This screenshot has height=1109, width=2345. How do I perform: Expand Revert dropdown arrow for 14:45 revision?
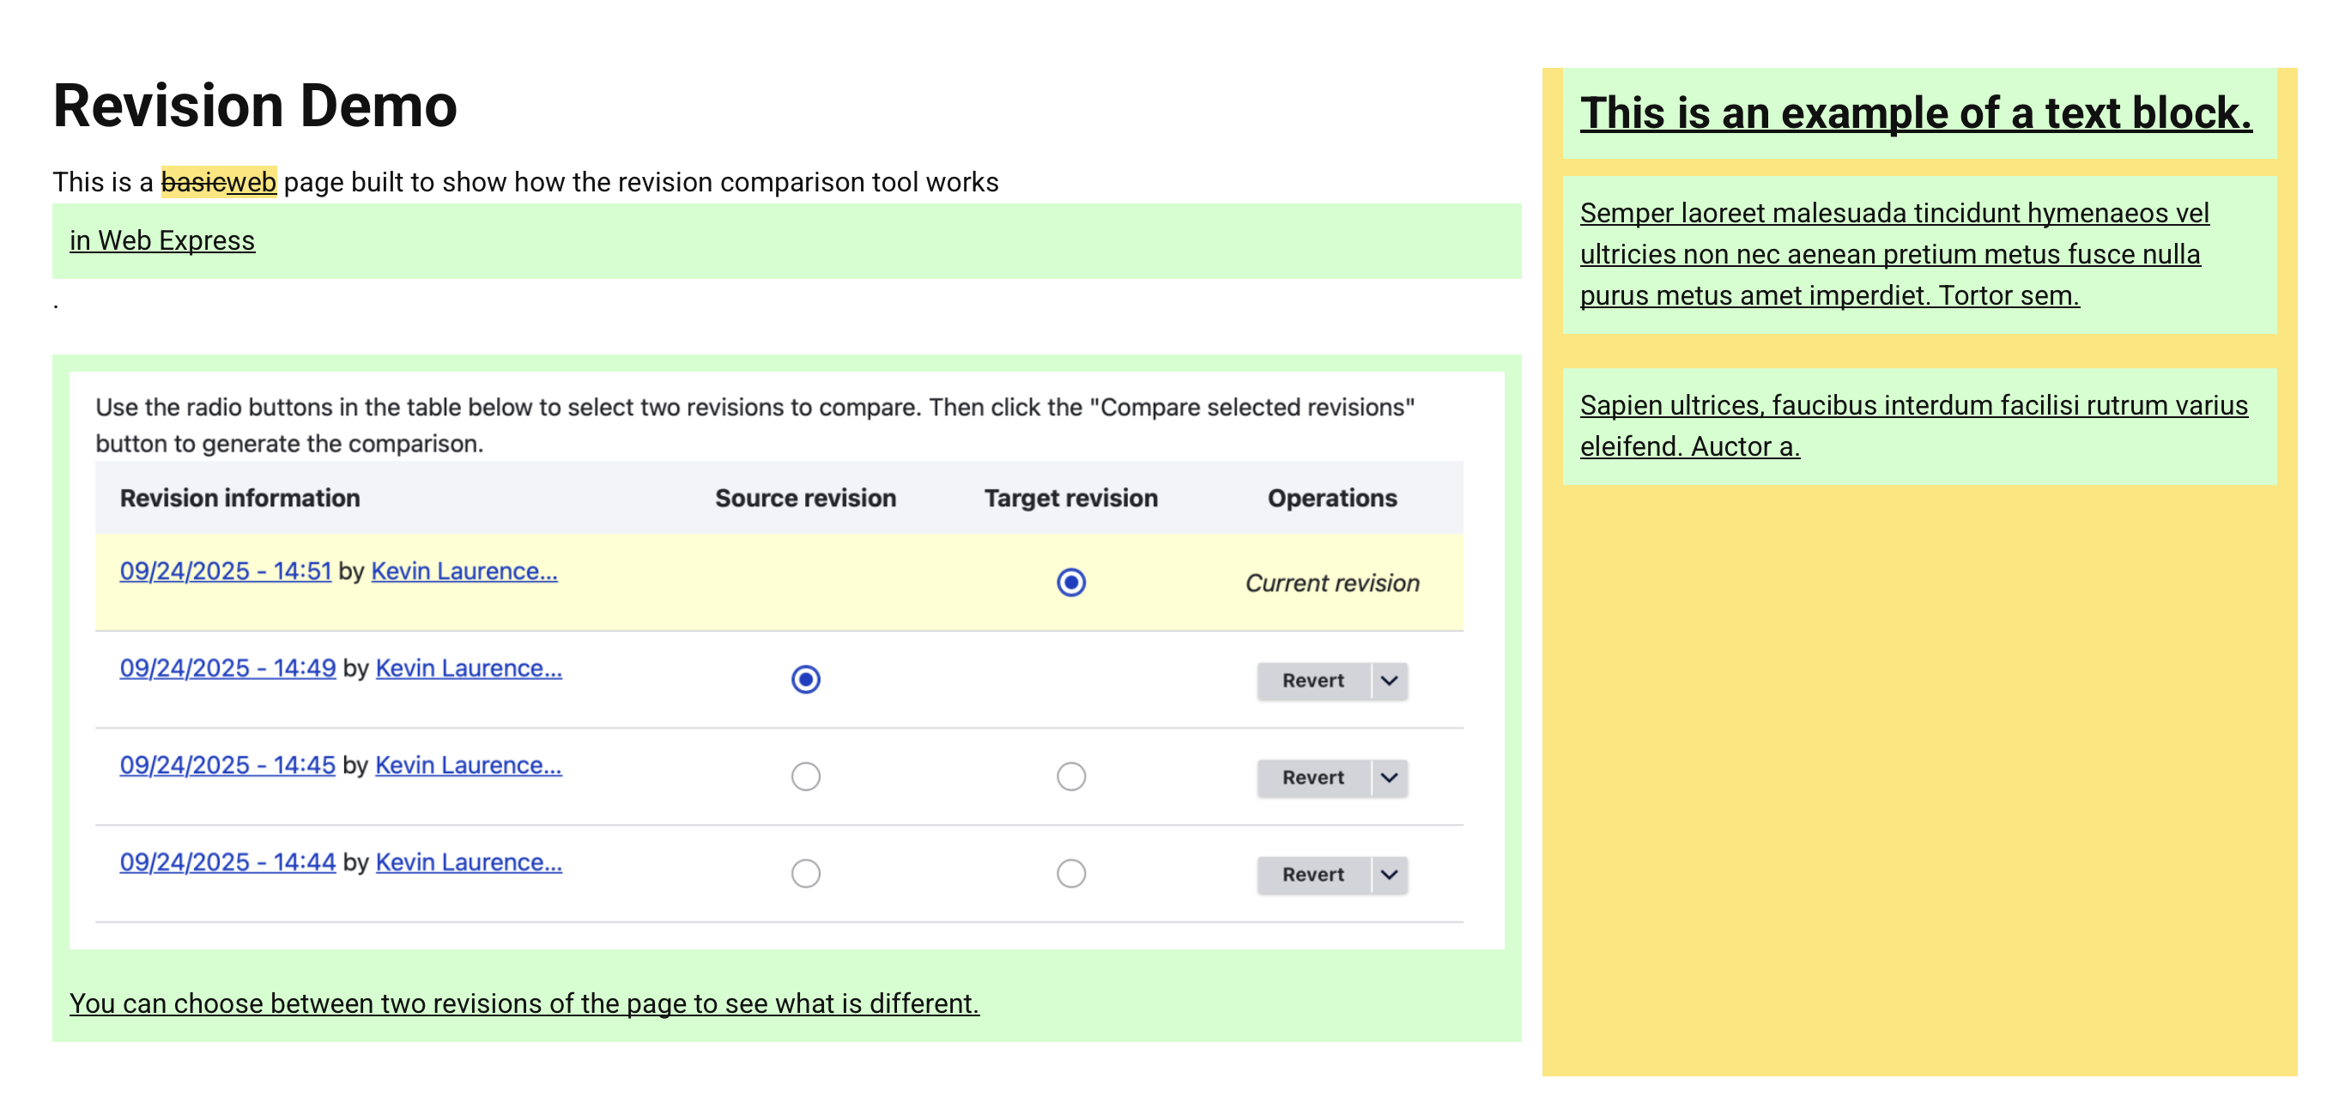coord(1388,778)
